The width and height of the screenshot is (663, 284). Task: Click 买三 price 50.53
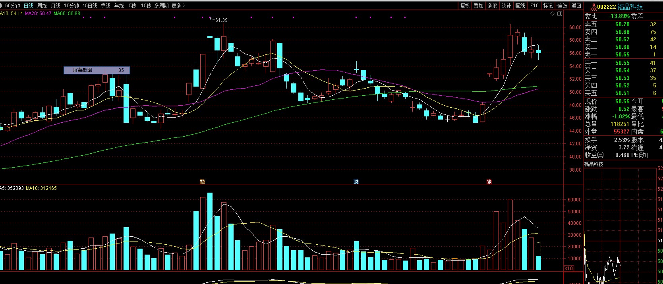pyautogui.click(x=622, y=78)
